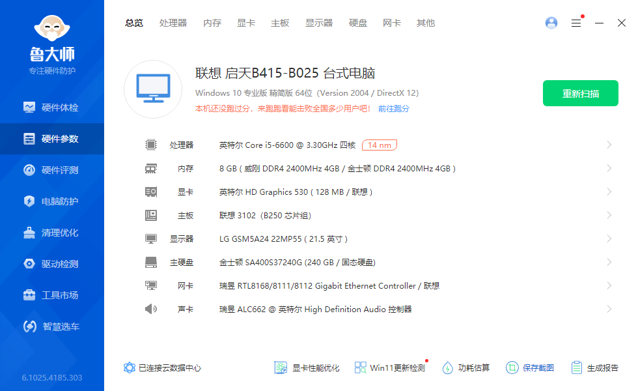Switch to the 其他 tab

click(426, 23)
